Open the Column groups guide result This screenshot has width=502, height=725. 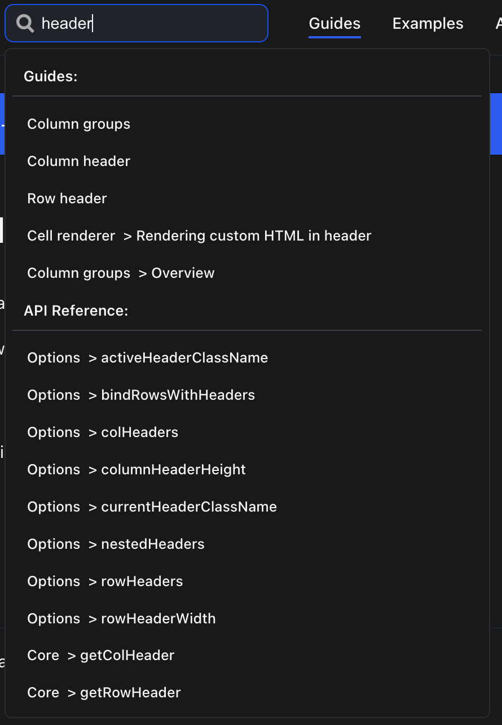coord(78,124)
